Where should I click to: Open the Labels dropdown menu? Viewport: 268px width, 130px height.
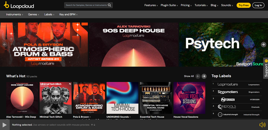click(x=49, y=14)
